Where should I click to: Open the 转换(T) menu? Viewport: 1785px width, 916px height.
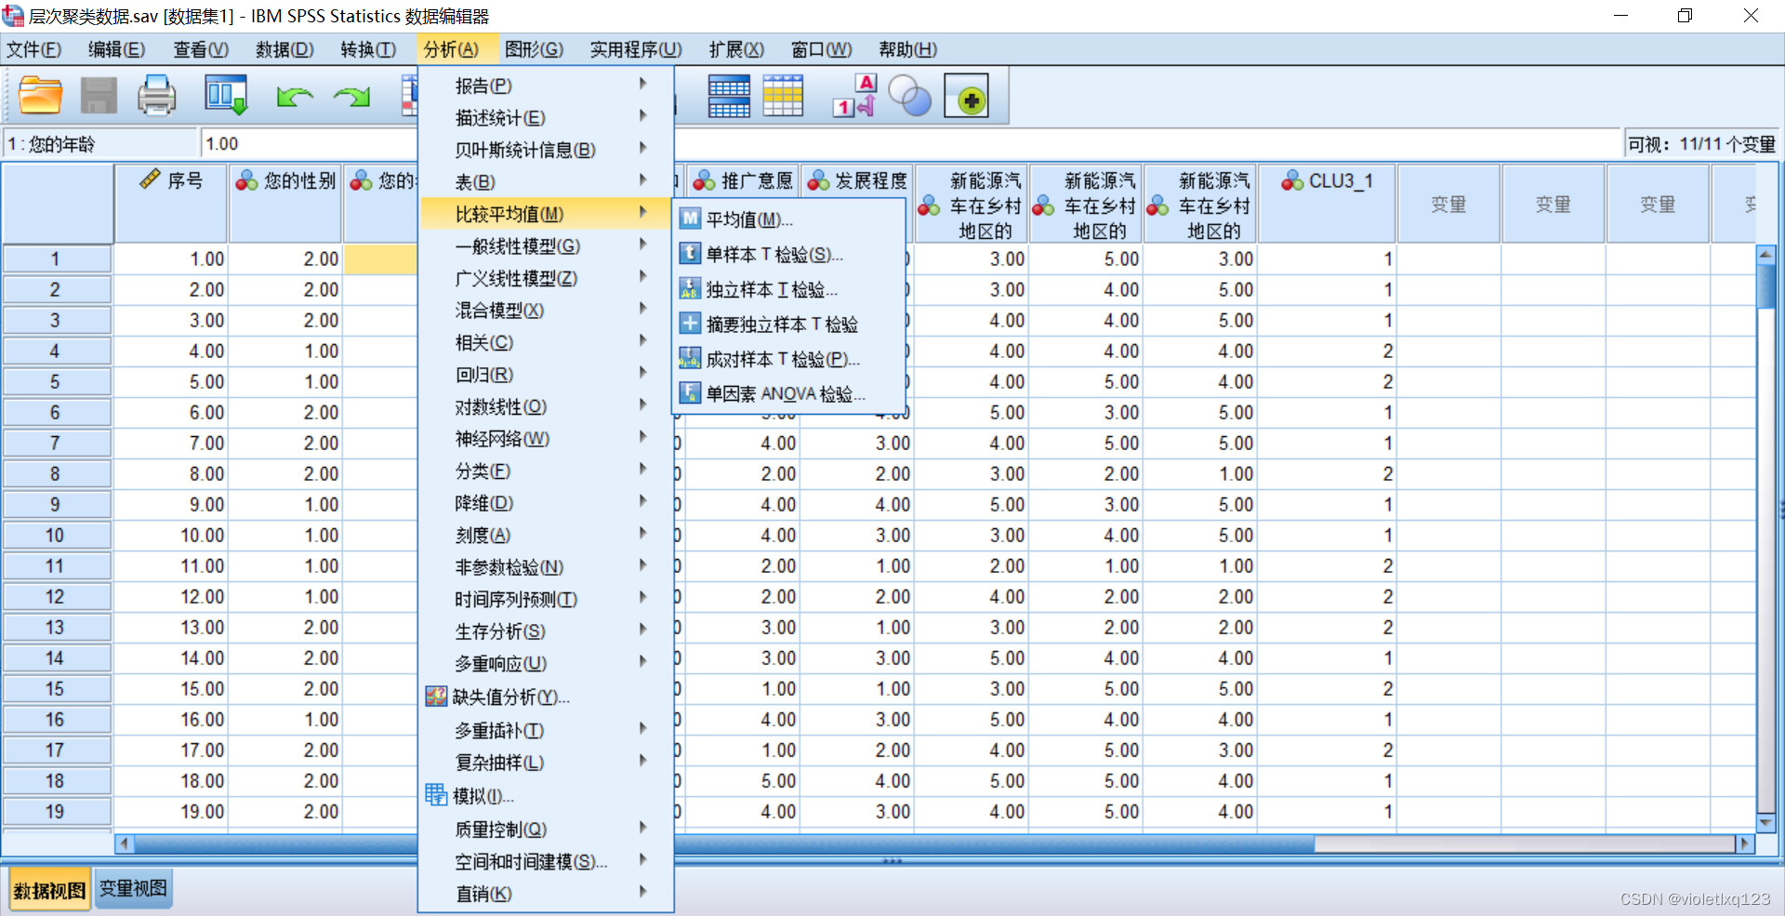(368, 49)
